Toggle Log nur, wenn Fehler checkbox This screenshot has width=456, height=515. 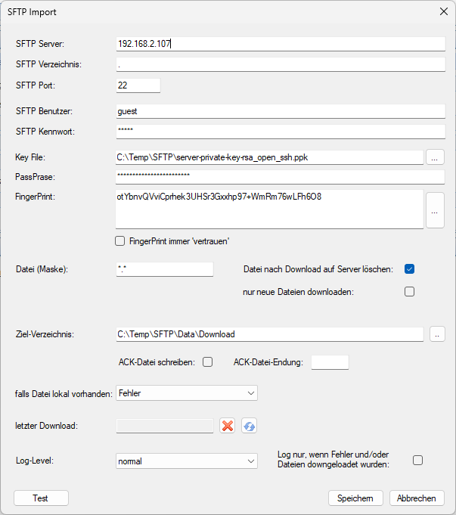pos(417,460)
